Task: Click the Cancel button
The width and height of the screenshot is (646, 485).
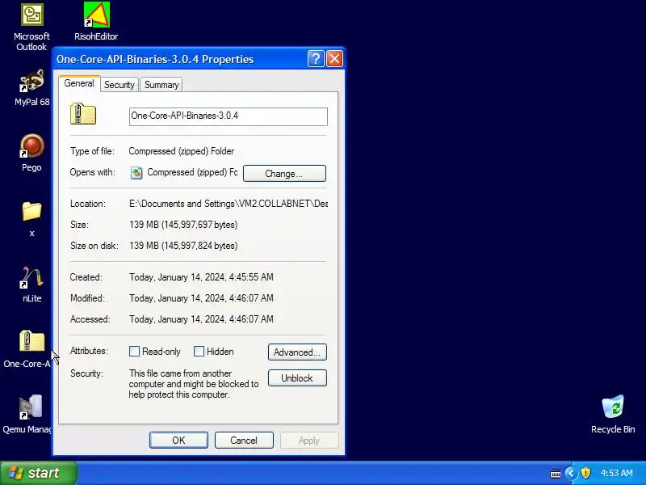Action: coord(244,440)
